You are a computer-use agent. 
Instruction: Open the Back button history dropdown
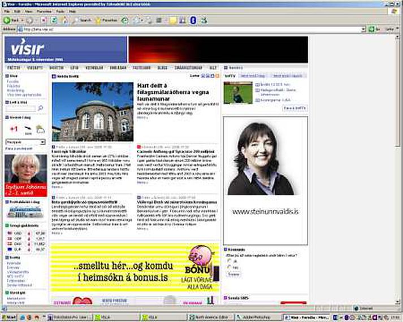23,20
